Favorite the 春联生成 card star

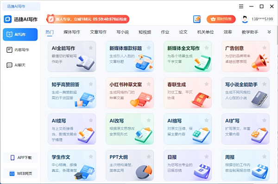(x=207, y=84)
